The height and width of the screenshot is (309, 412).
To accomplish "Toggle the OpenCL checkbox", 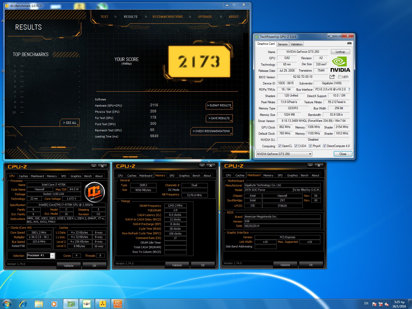I will click(x=280, y=146).
